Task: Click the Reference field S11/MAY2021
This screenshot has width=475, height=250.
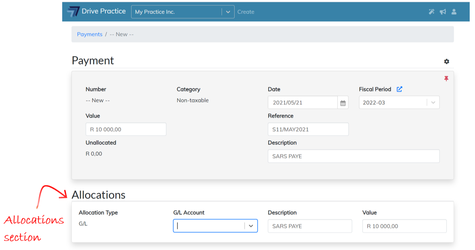Action: click(x=308, y=129)
